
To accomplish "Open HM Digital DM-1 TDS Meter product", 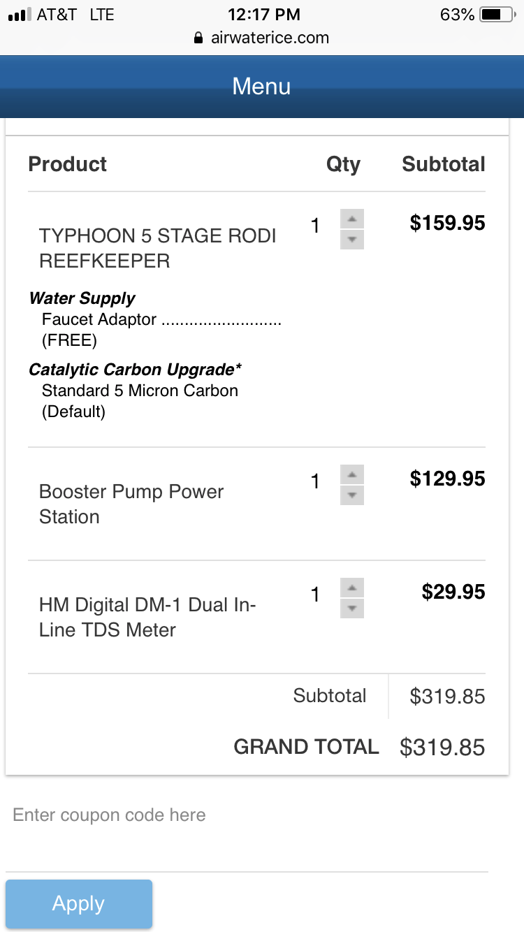I will click(x=147, y=617).
